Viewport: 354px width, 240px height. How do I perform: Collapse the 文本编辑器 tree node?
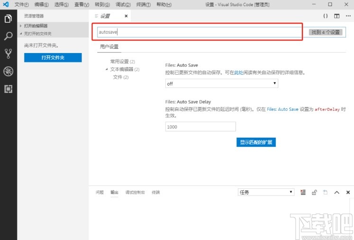pyautogui.click(x=107, y=69)
